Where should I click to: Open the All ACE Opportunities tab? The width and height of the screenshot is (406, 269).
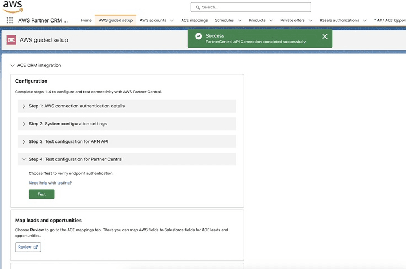point(390,20)
